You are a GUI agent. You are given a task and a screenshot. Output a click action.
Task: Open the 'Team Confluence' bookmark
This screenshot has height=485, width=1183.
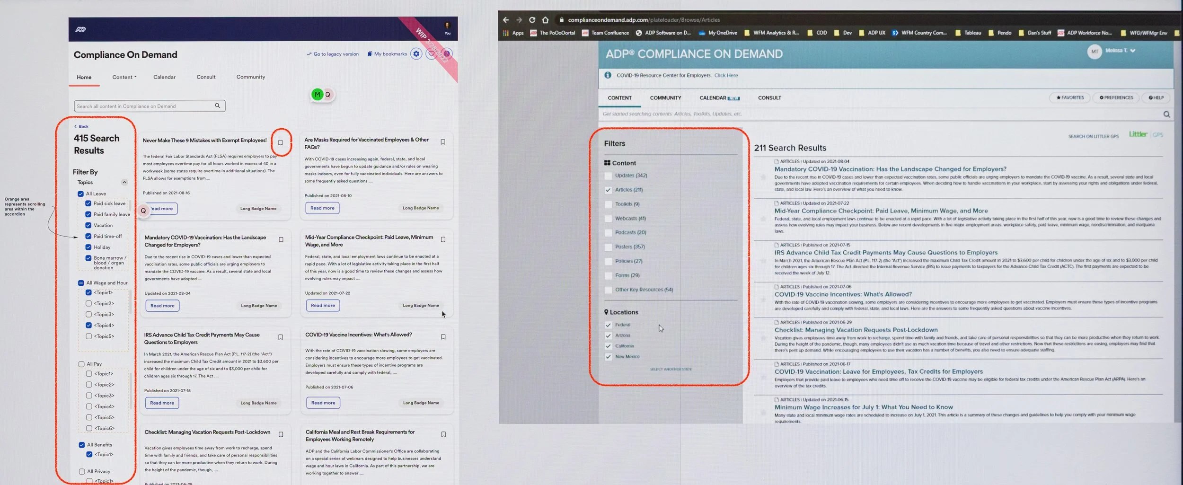point(605,33)
